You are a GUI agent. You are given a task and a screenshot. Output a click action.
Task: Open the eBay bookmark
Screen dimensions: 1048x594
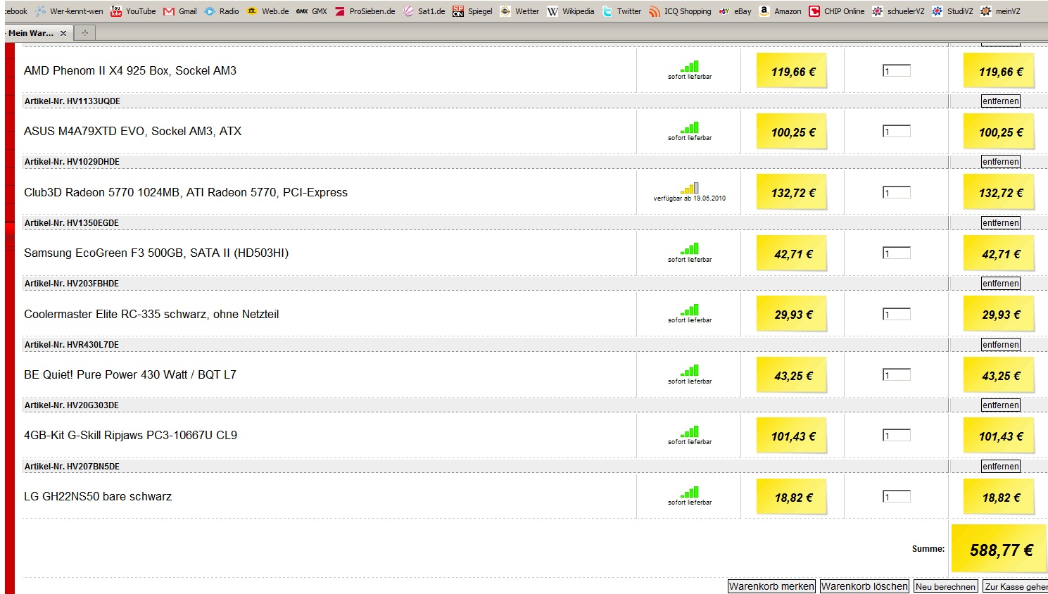tap(735, 11)
